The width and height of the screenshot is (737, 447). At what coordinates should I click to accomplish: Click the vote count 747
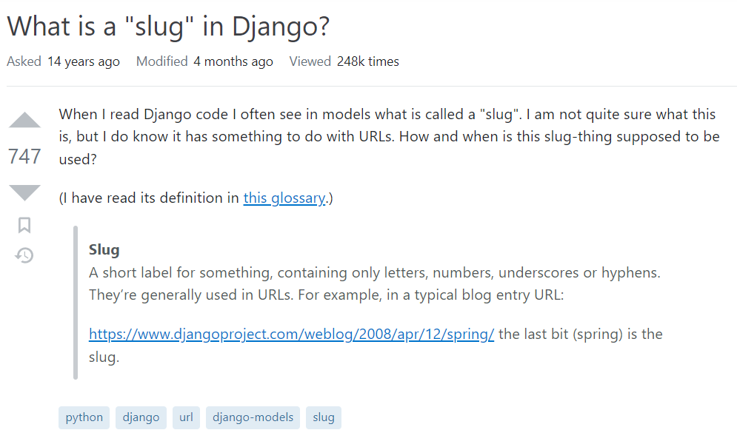coord(25,156)
